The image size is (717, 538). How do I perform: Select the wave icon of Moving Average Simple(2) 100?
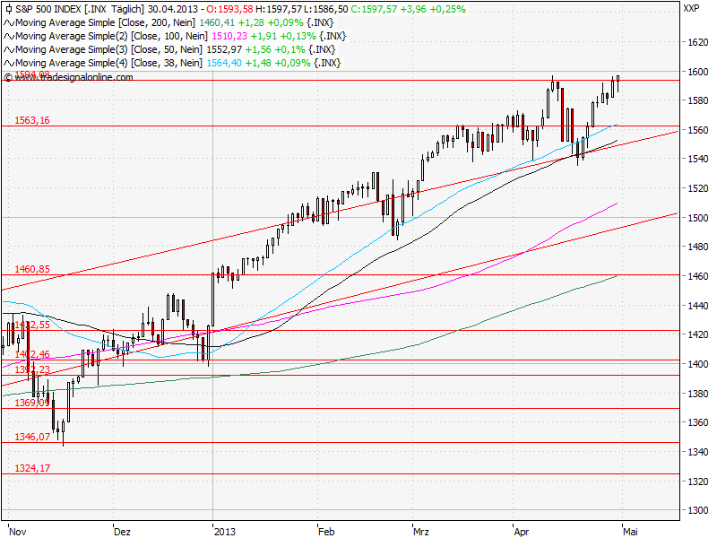(8, 37)
